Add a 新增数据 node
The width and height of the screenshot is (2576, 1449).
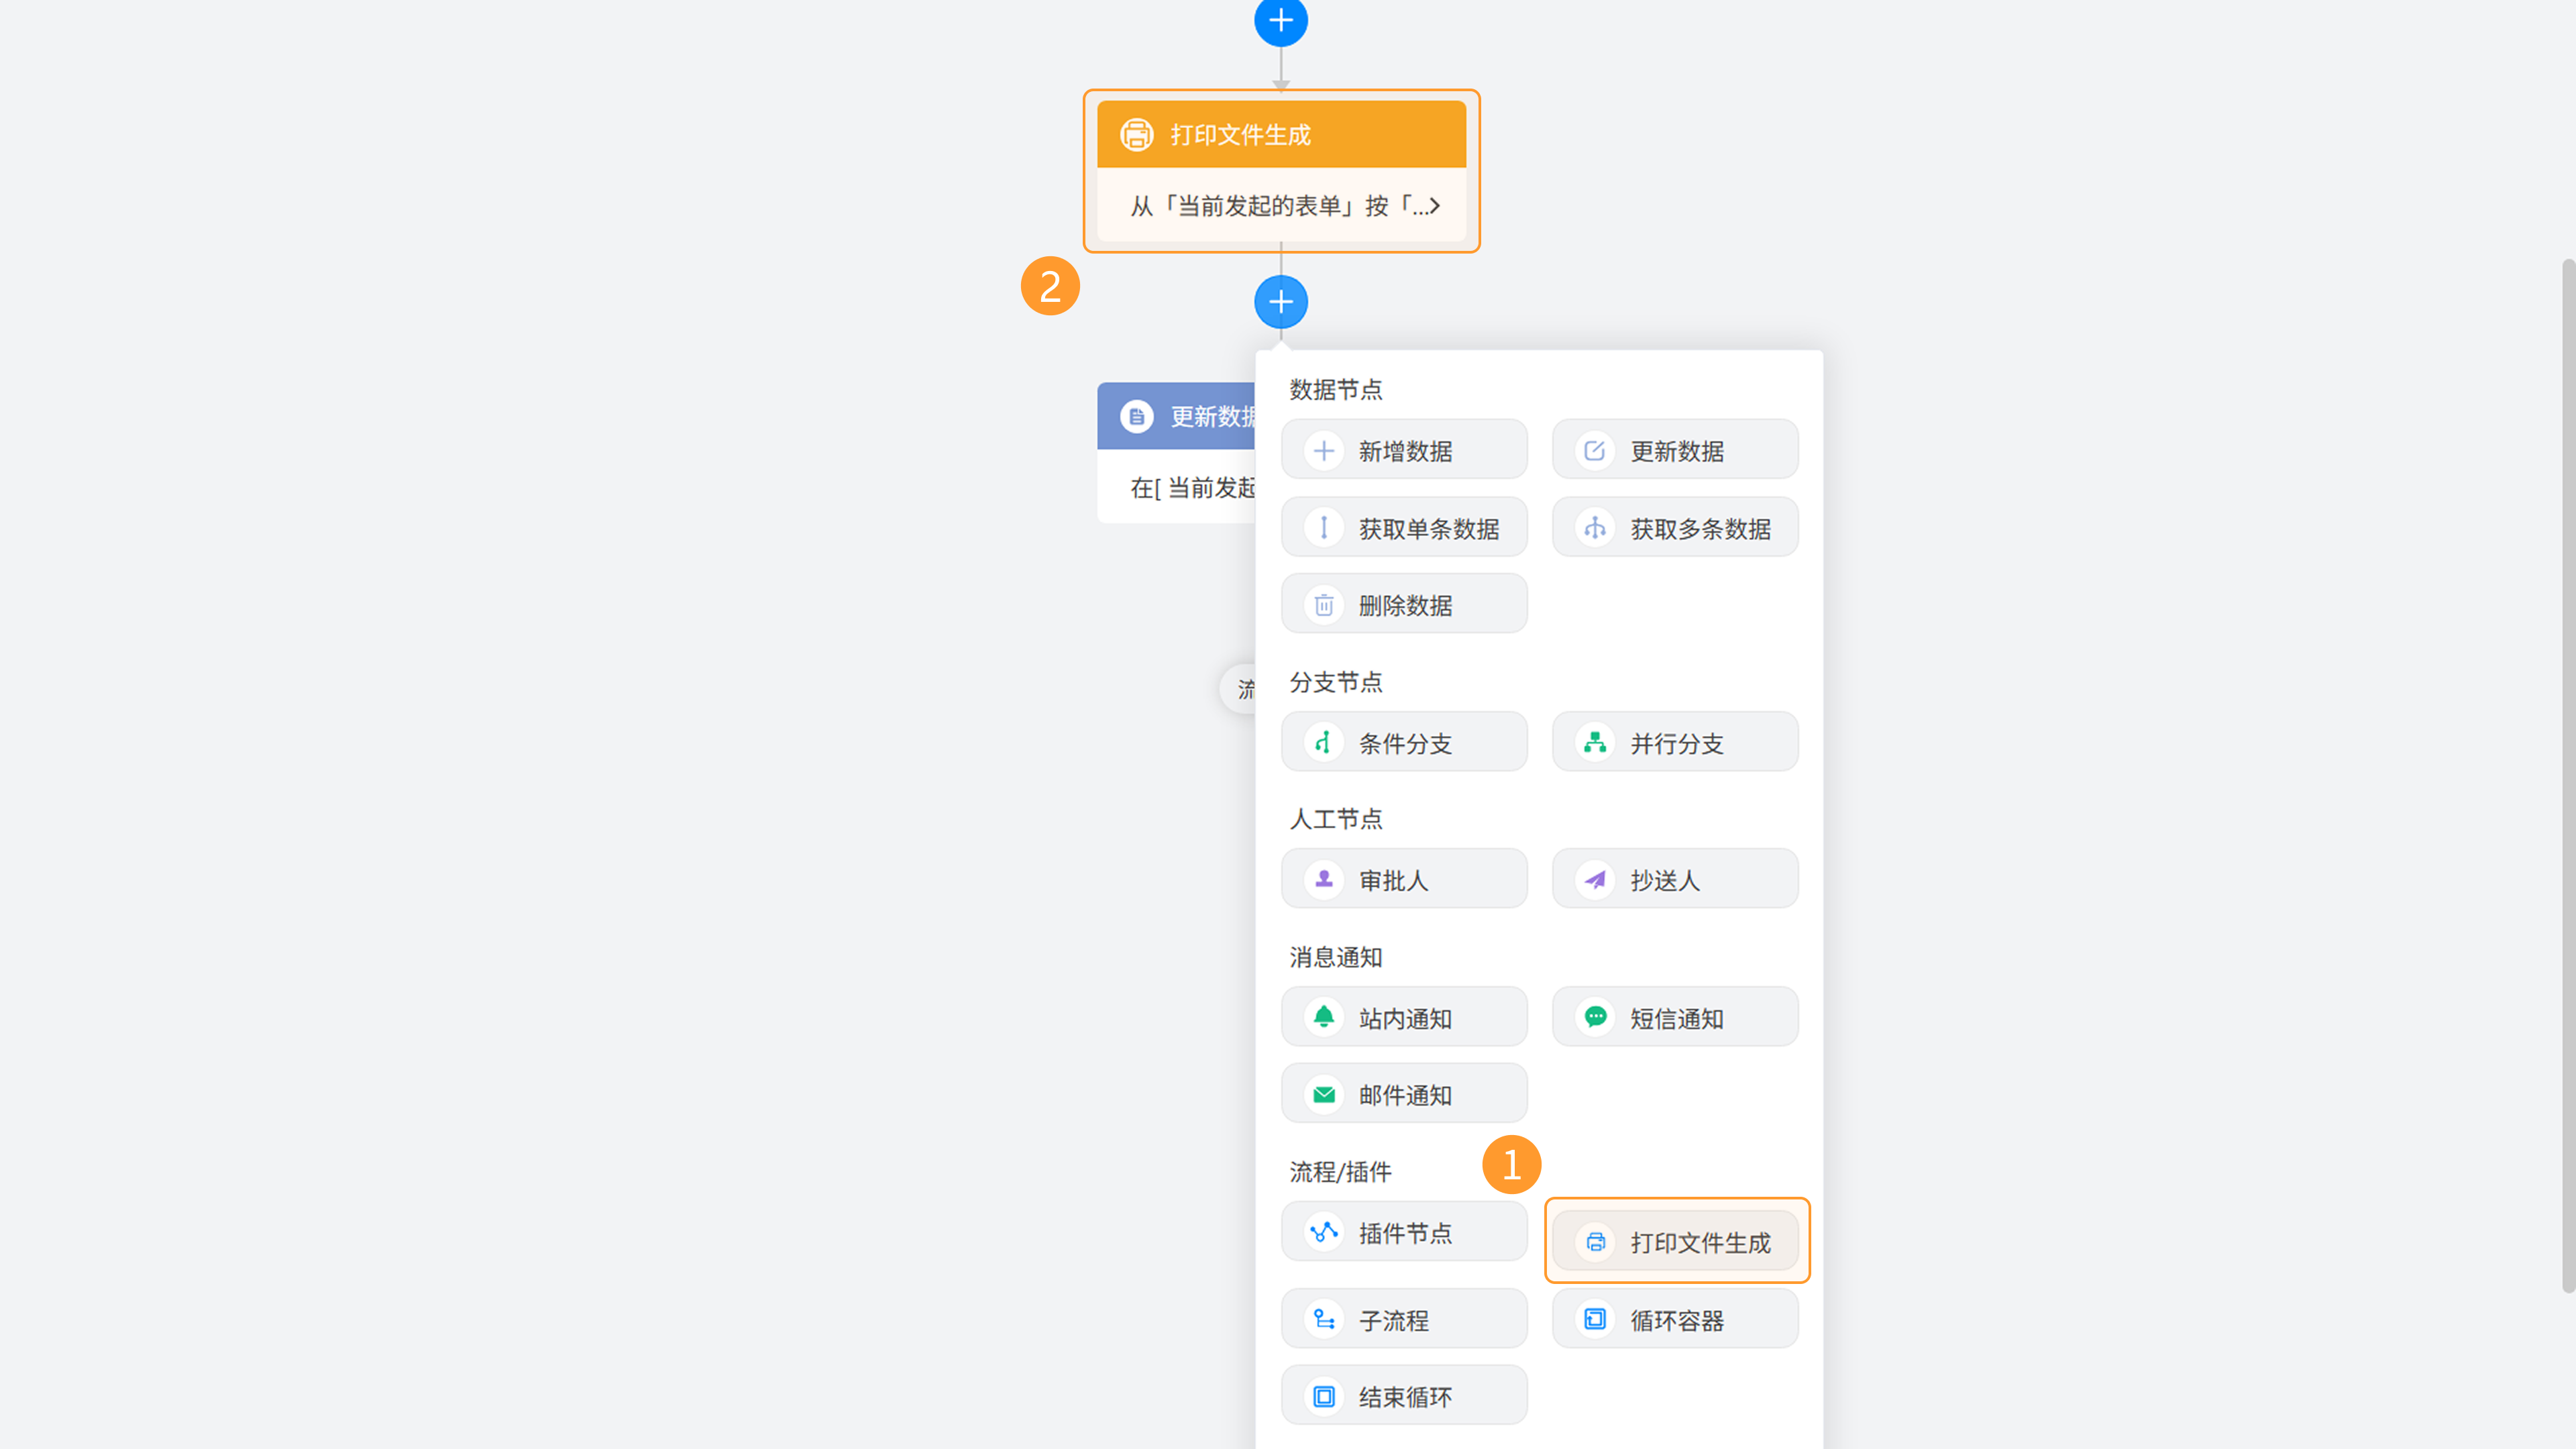1404,450
